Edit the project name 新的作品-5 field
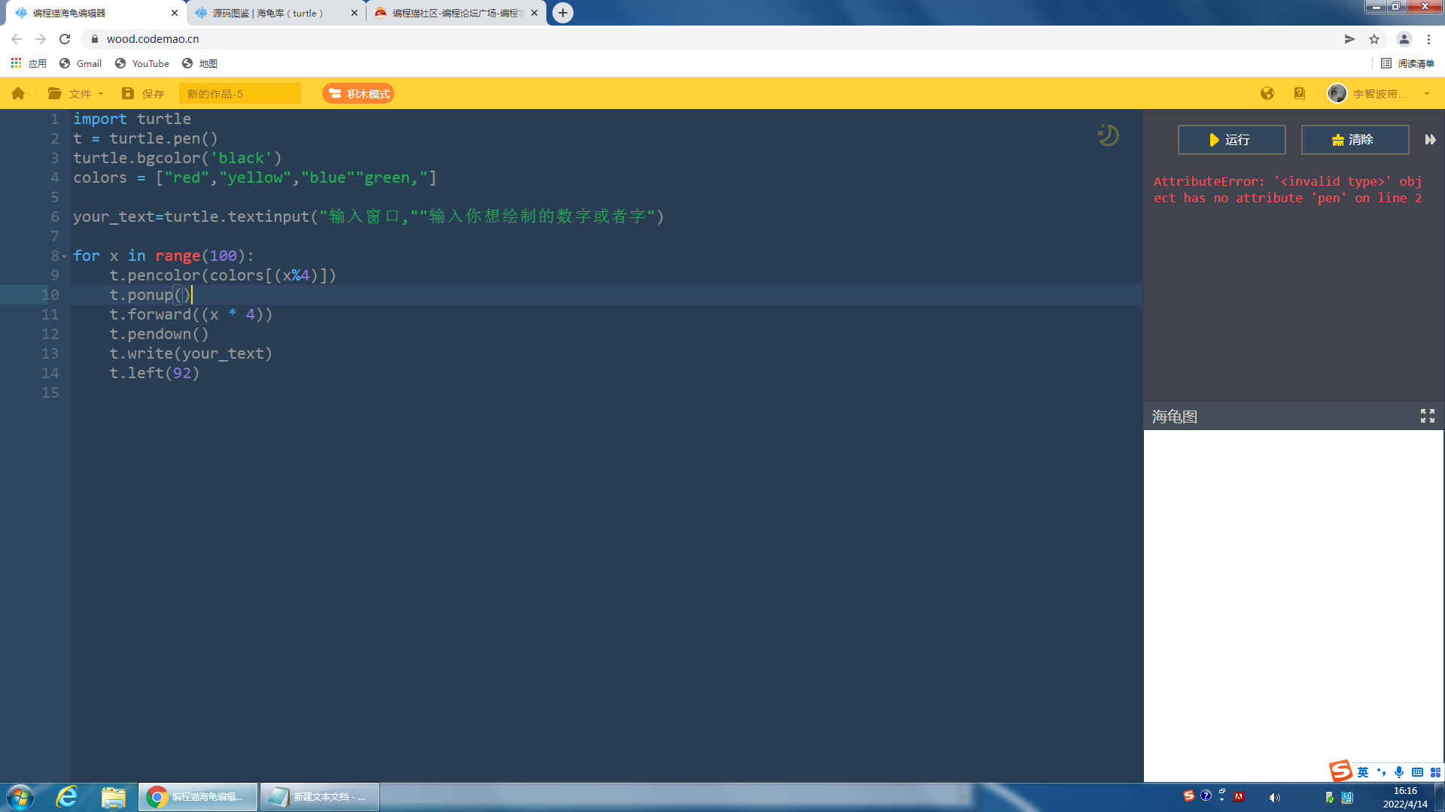Image resolution: width=1445 pixels, height=812 pixels. point(240,93)
